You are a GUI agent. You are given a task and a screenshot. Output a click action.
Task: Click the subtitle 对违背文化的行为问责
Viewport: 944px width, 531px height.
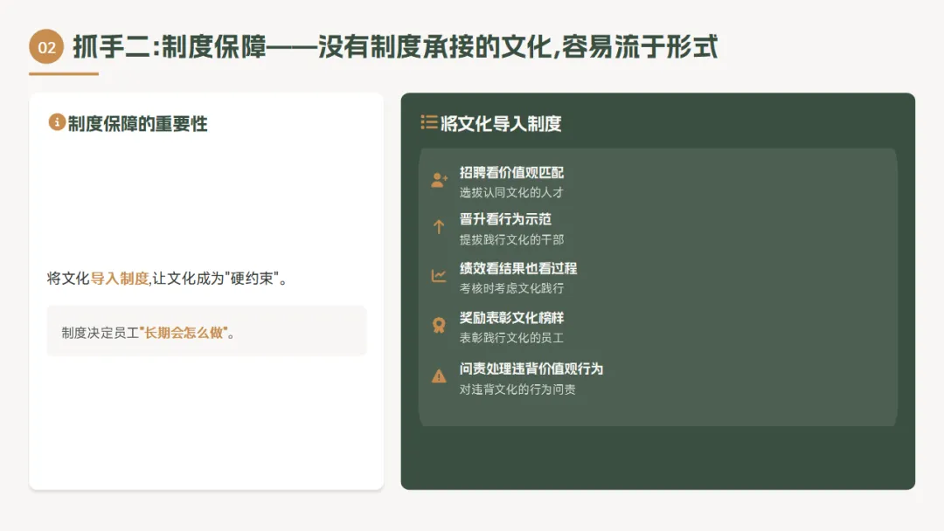(x=517, y=389)
